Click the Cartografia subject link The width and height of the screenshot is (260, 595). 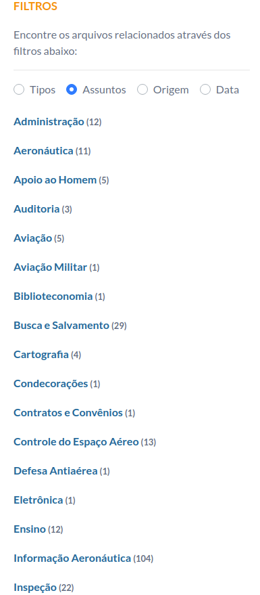(x=41, y=355)
